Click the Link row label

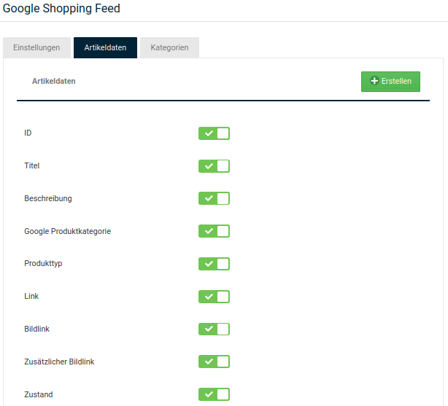pyautogui.click(x=31, y=296)
